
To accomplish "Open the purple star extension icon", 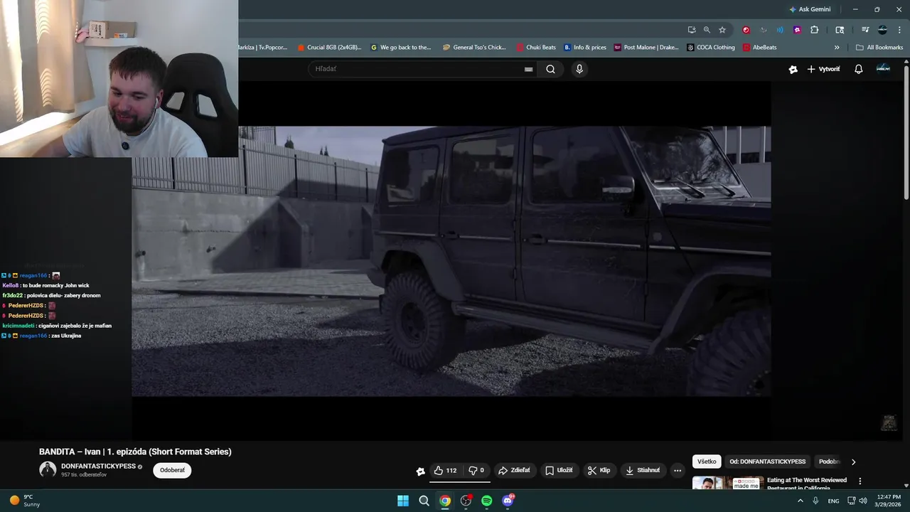I will pos(797,30).
